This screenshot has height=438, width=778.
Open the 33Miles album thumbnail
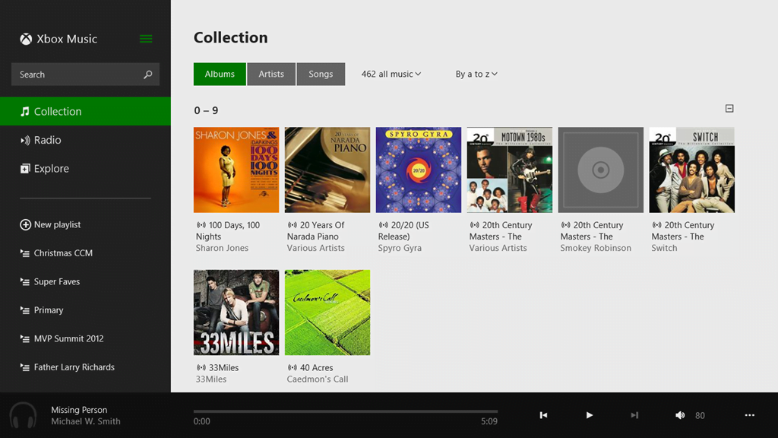(236, 313)
